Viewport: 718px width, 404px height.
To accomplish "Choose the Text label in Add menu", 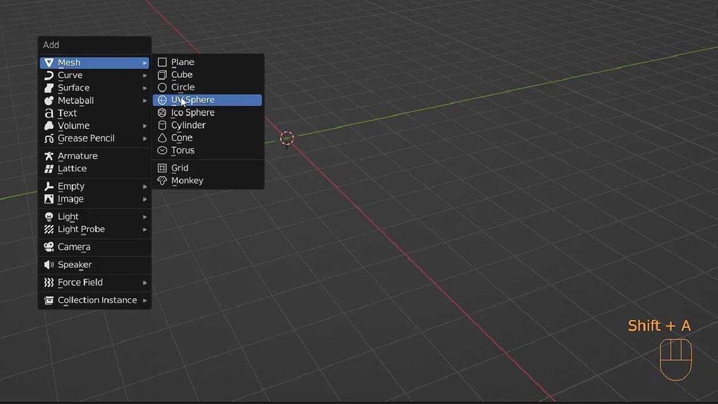I will point(68,113).
